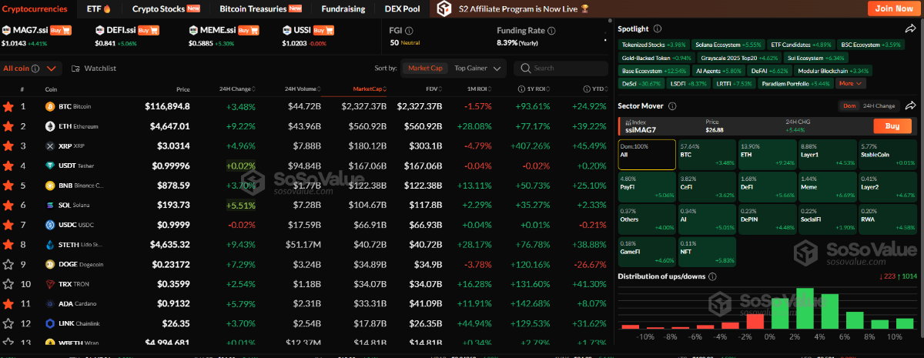This screenshot has width=924, height=358.
Task: Click the BNB coin logo
Action: click(49, 186)
